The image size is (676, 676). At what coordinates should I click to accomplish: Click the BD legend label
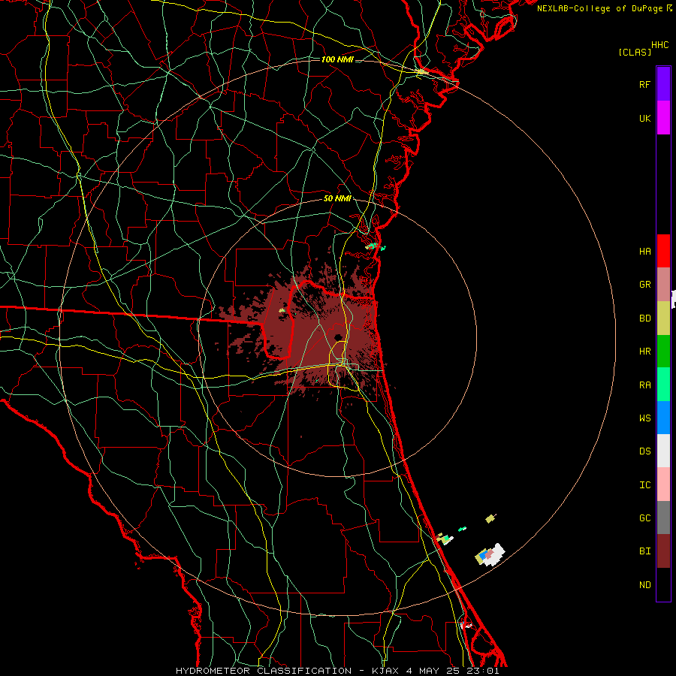pyautogui.click(x=644, y=318)
